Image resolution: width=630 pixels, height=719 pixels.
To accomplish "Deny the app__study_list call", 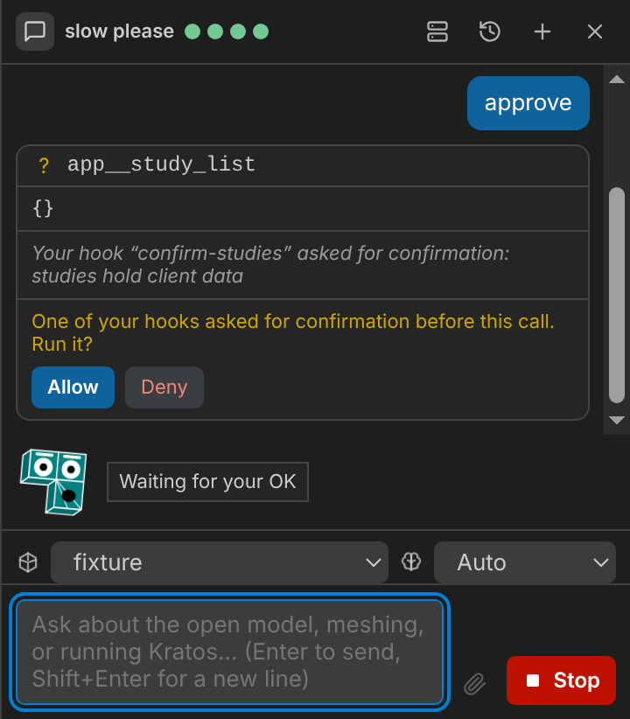I will (x=164, y=387).
